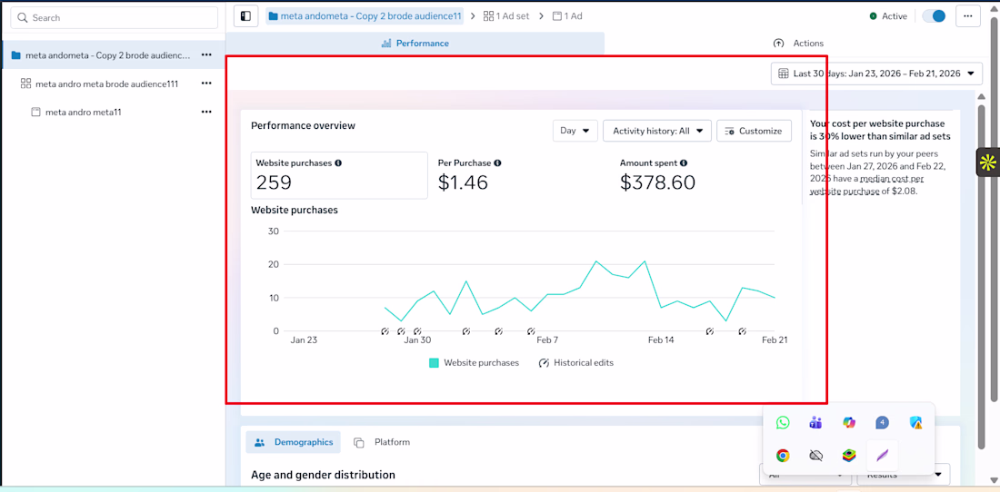Image resolution: width=1000 pixels, height=492 pixels.
Task: Open the Day granularity dropdown
Action: coord(575,131)
